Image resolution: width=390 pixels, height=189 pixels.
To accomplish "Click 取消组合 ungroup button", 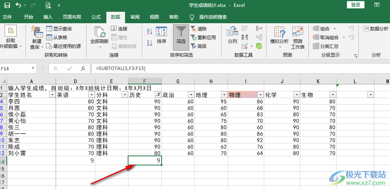I will [326, 37].
